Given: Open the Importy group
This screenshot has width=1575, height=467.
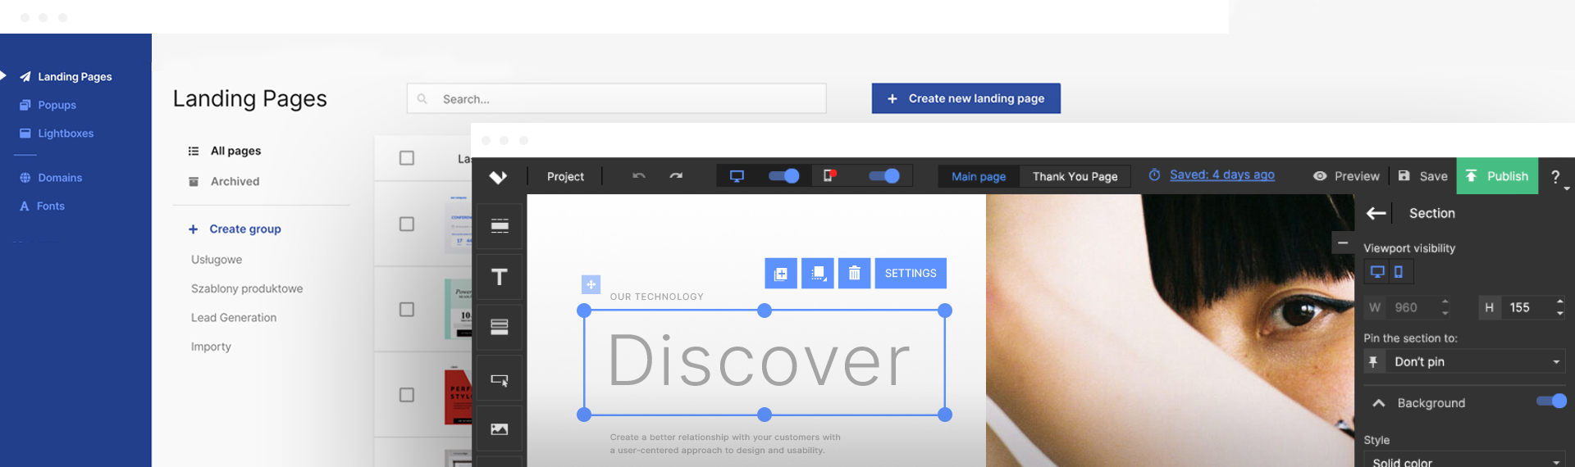Looking at the screenshot, I should pos(211,347).
